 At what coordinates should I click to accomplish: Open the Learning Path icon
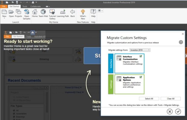(63, 12)
